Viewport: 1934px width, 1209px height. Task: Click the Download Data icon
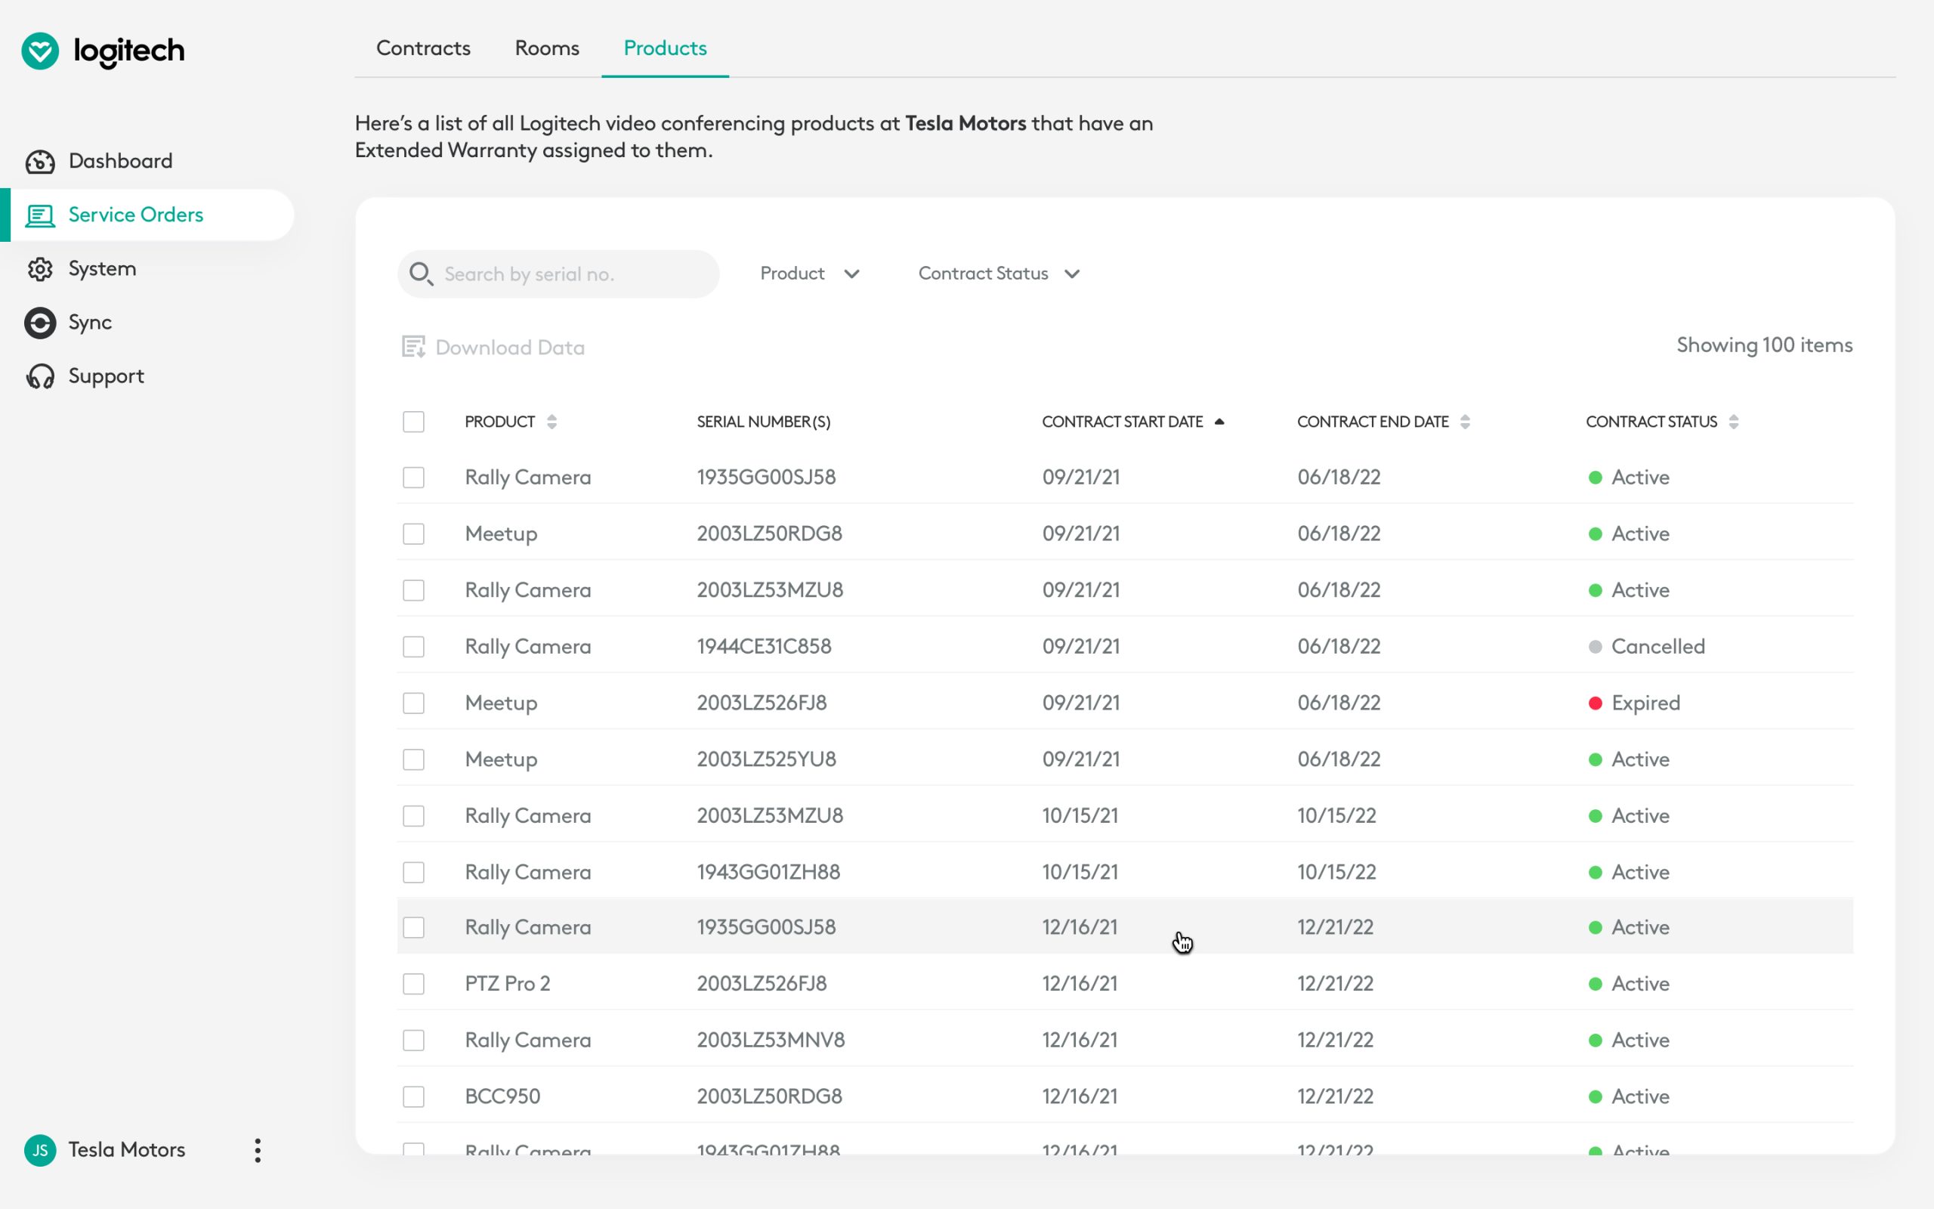[x=413, y=347]
